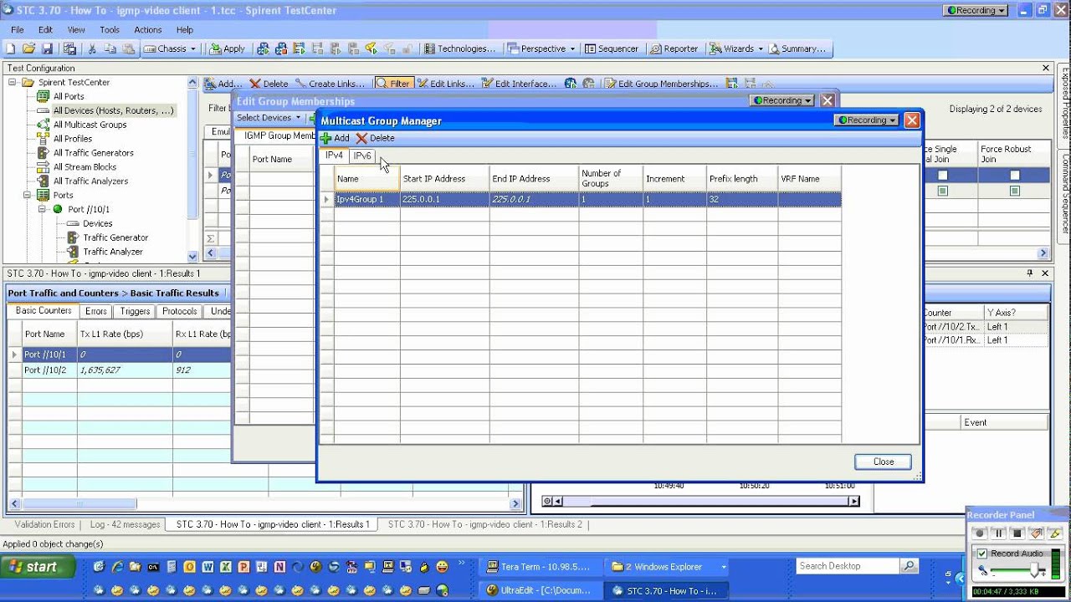Image resolution: width=1071 pixels, height=602 pixels.
Task: Switch to the Triggers results tab
Action: pyautogui.click(x=135, y=311)
